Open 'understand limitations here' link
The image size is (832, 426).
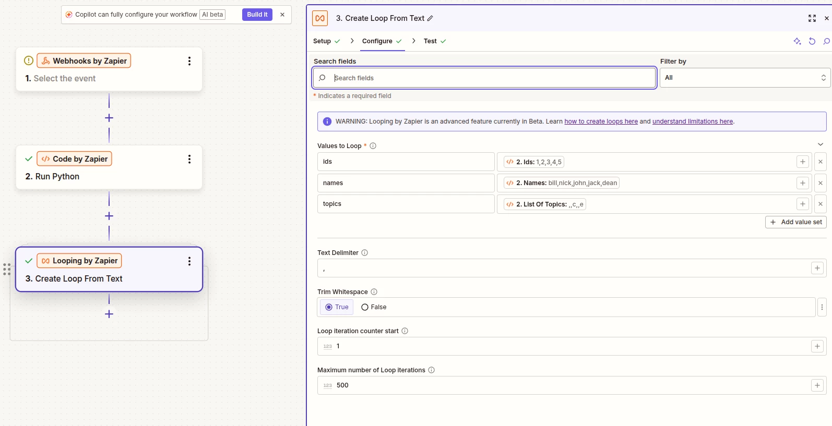(693, 121)
